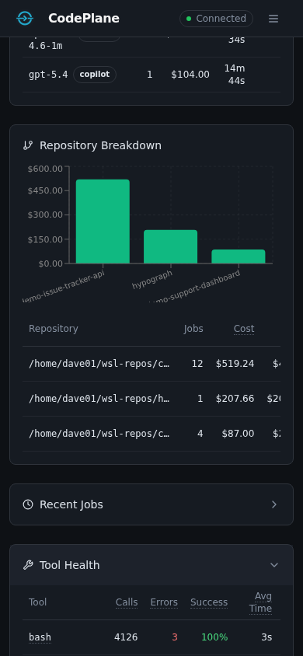Viewport: 303px width, 656px height.
Task: Collapse the Tool Health section chevron
Action: point(274,565)
